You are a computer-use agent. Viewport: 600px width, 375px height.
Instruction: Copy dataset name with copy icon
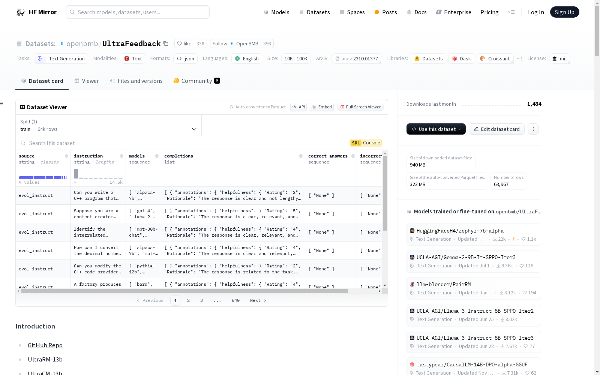(x=166, y=43)
